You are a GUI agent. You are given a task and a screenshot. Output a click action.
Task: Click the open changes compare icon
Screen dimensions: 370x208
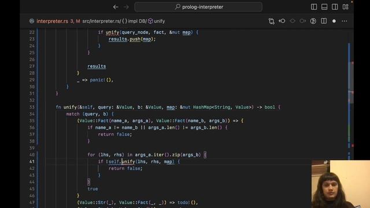(x=272, y=21)
